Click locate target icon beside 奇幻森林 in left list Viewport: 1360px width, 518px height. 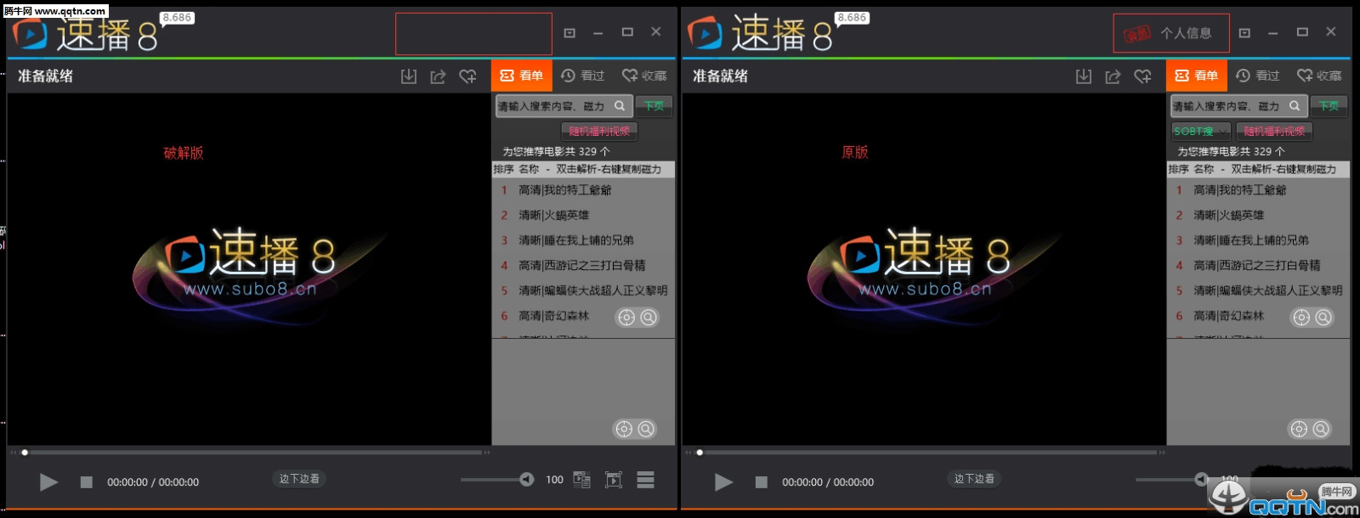(x=626, y=318)
